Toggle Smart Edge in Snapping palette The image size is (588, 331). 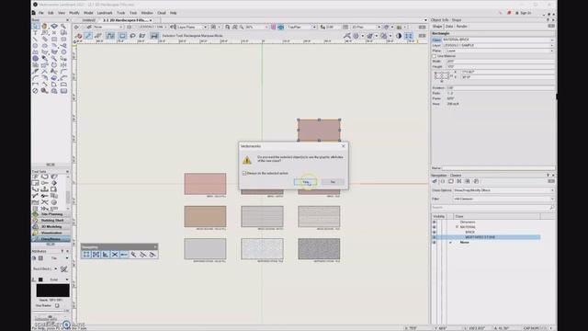pos(143,255)
